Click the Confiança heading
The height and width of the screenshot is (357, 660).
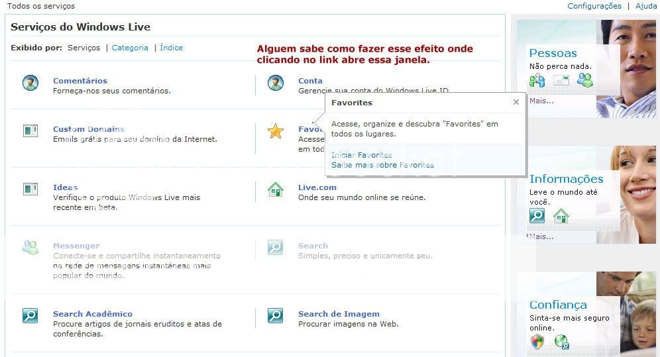tap(558, 305)
